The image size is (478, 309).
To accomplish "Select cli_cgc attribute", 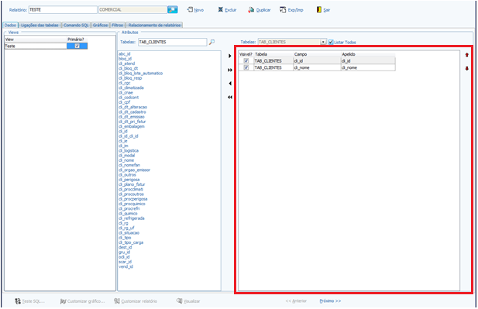I will (125, 83).
